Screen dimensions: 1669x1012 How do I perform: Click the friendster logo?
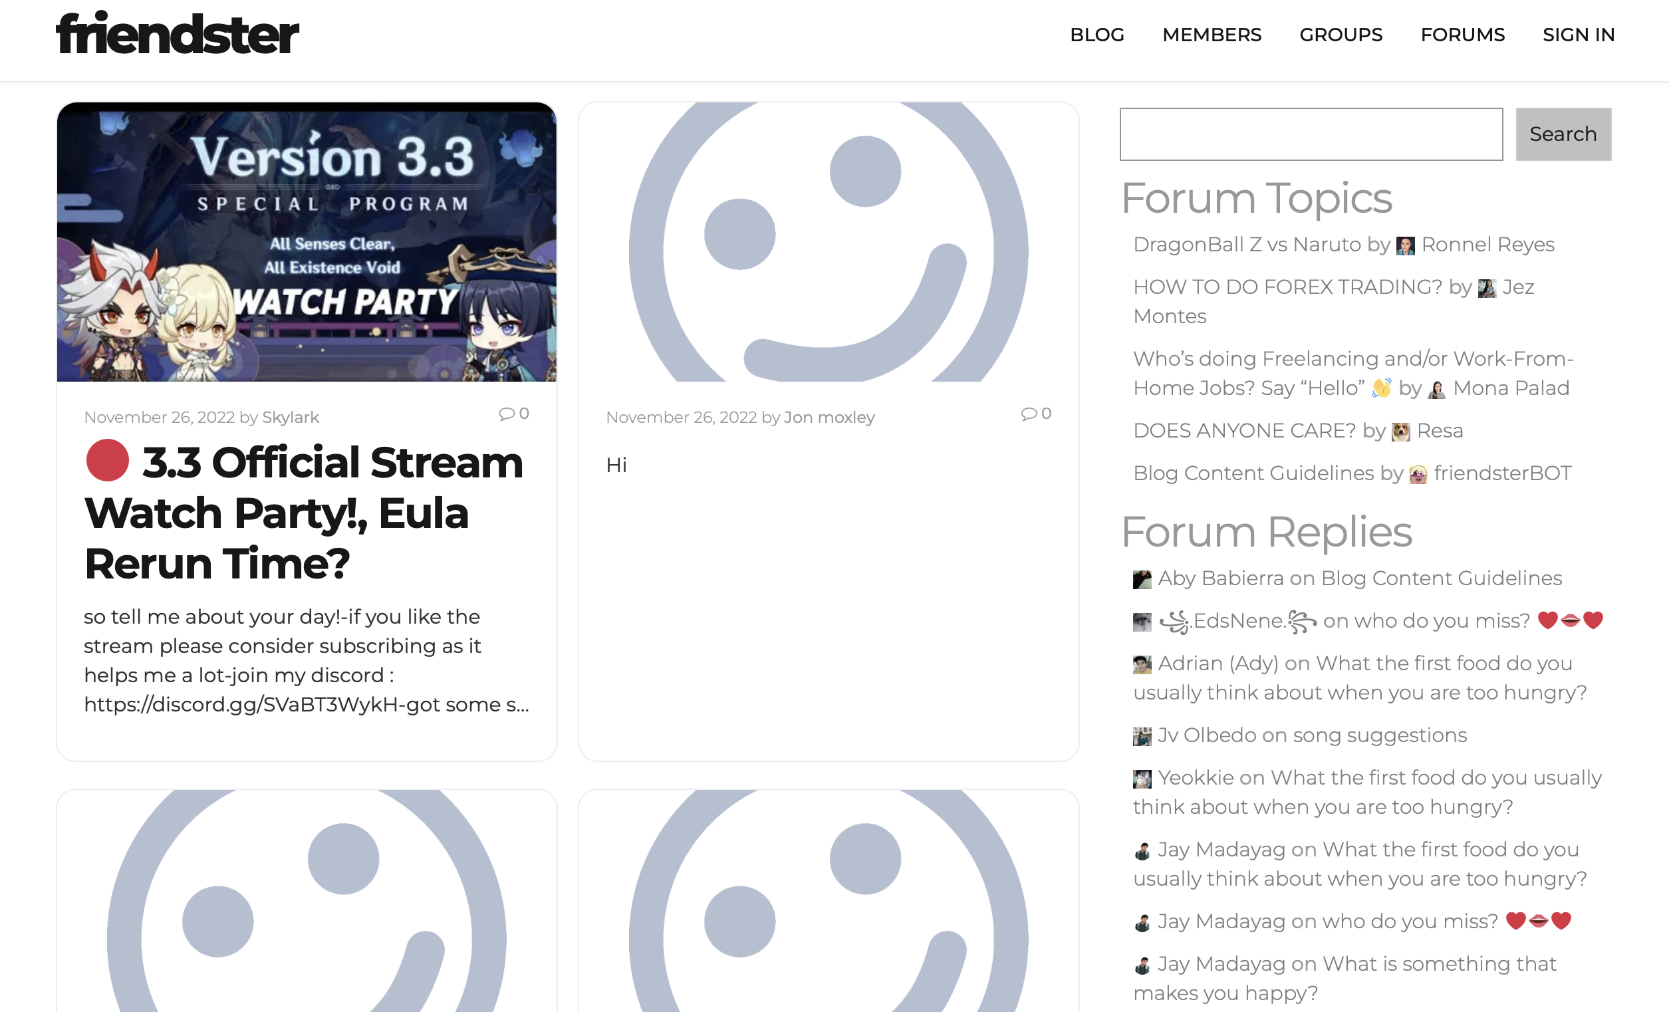[177, 33]
